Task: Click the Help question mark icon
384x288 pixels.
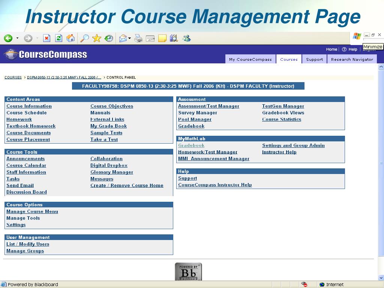Action: tap(344, 49)
